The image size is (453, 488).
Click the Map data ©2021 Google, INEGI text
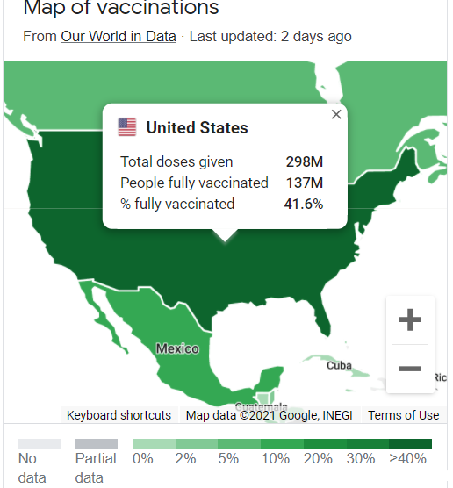[x=269, y=415]
